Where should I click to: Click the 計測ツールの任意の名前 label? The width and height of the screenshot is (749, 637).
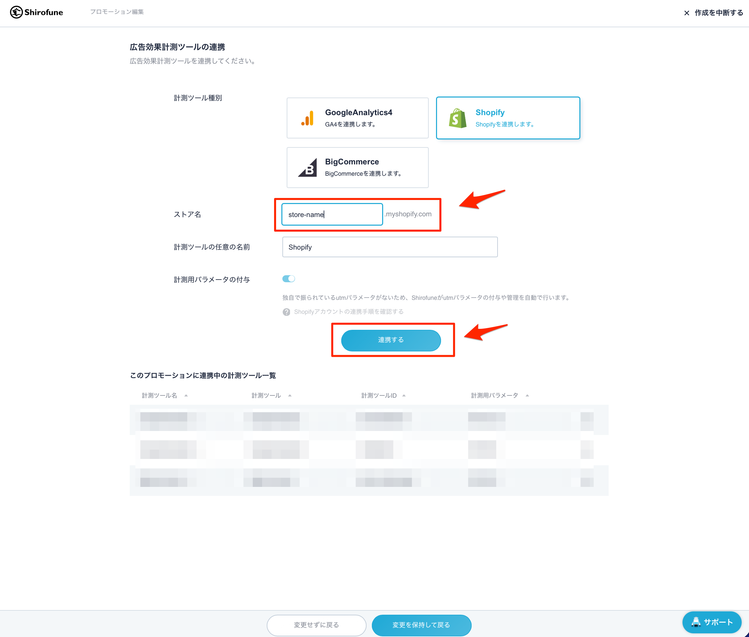click(212, 247)
